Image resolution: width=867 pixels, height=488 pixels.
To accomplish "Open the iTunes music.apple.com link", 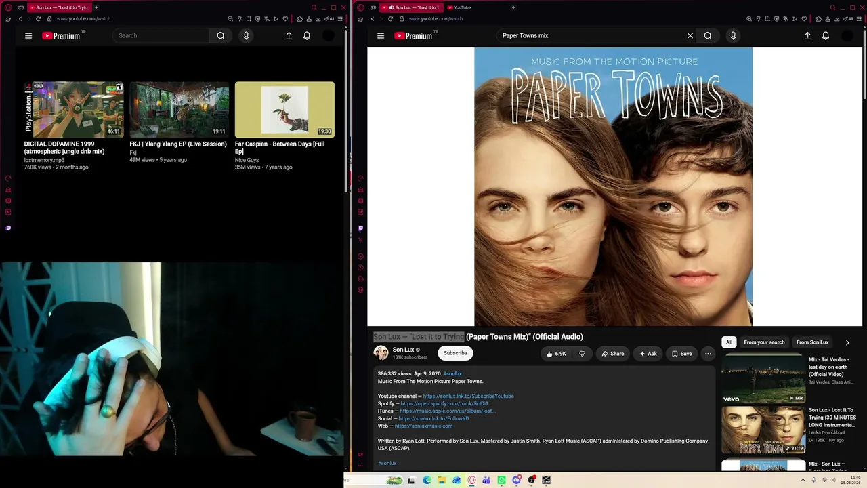I will (447, 411).
